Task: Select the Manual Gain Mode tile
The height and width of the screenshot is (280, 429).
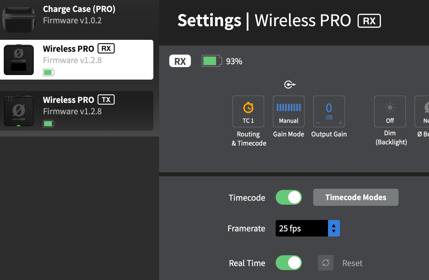Action: click(x=288, y=111)
